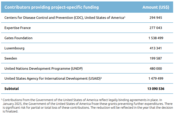Click the amount '413 341'
175x128 pixels.
click(x=156, y=48)
